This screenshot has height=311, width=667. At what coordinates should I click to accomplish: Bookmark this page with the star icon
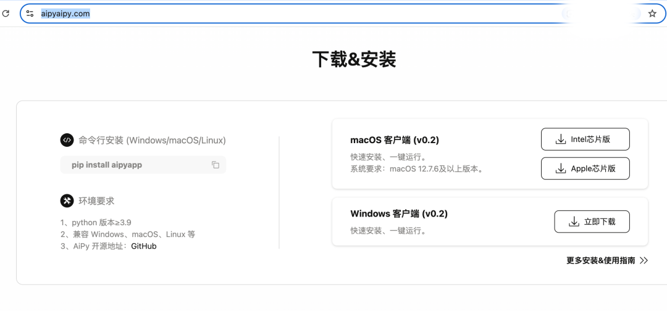[652, 14]
